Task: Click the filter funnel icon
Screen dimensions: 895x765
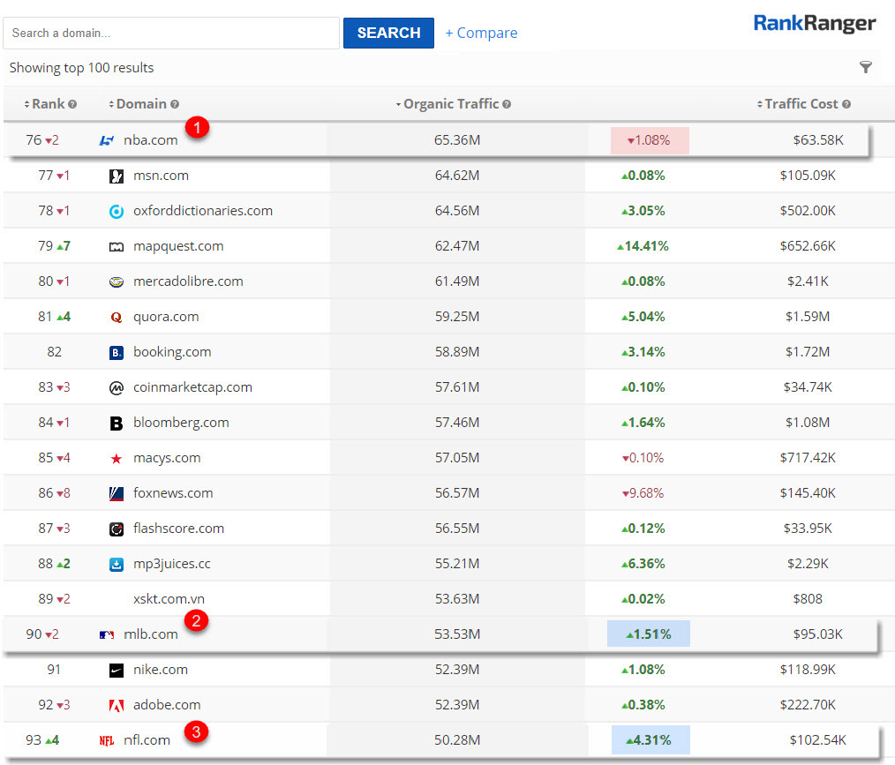Action: pyautogui.click(x=865, y=68)
